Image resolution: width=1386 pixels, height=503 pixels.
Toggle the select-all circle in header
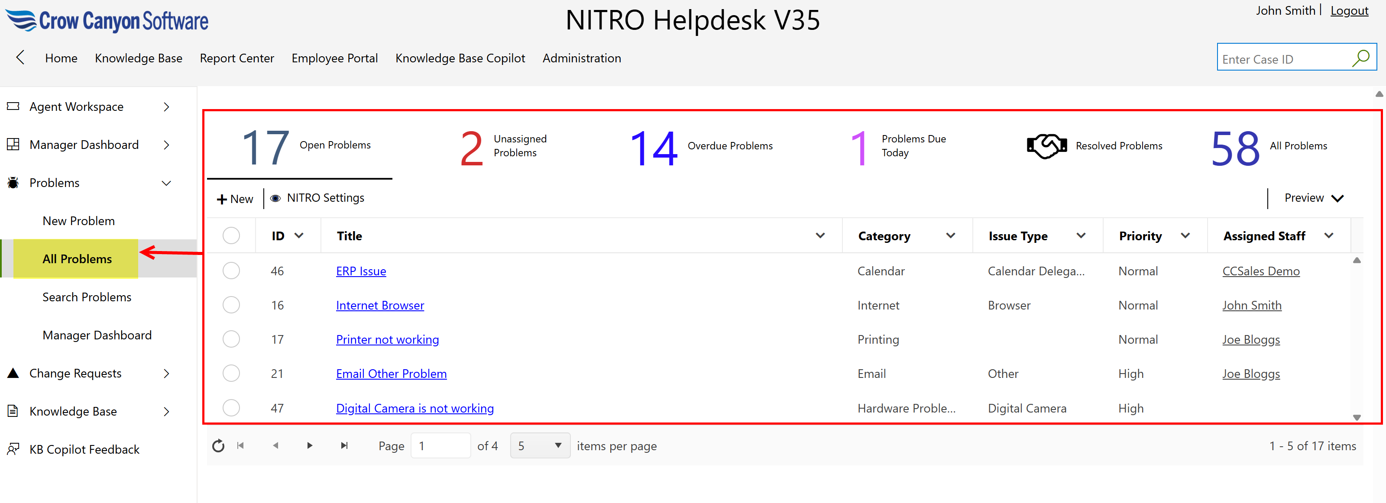point(231,235)
